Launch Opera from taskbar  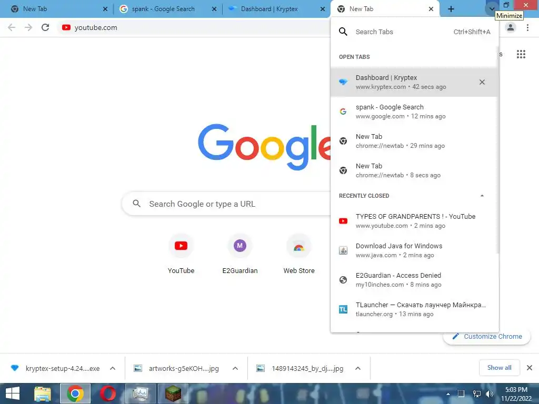pos(107,393)
